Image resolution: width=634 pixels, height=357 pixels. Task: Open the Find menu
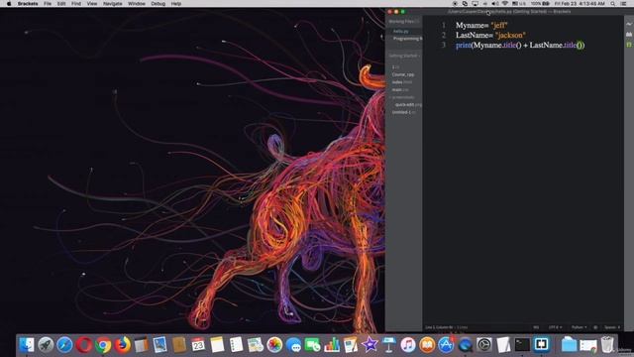pyautogui.click(x=76, y=4)
